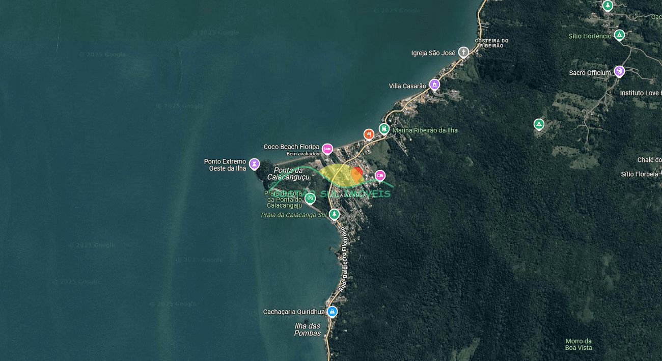Open the isolated green campsite pin in forest
The height and width of the screenshot is (361, 662).
[x=539, y=124]
